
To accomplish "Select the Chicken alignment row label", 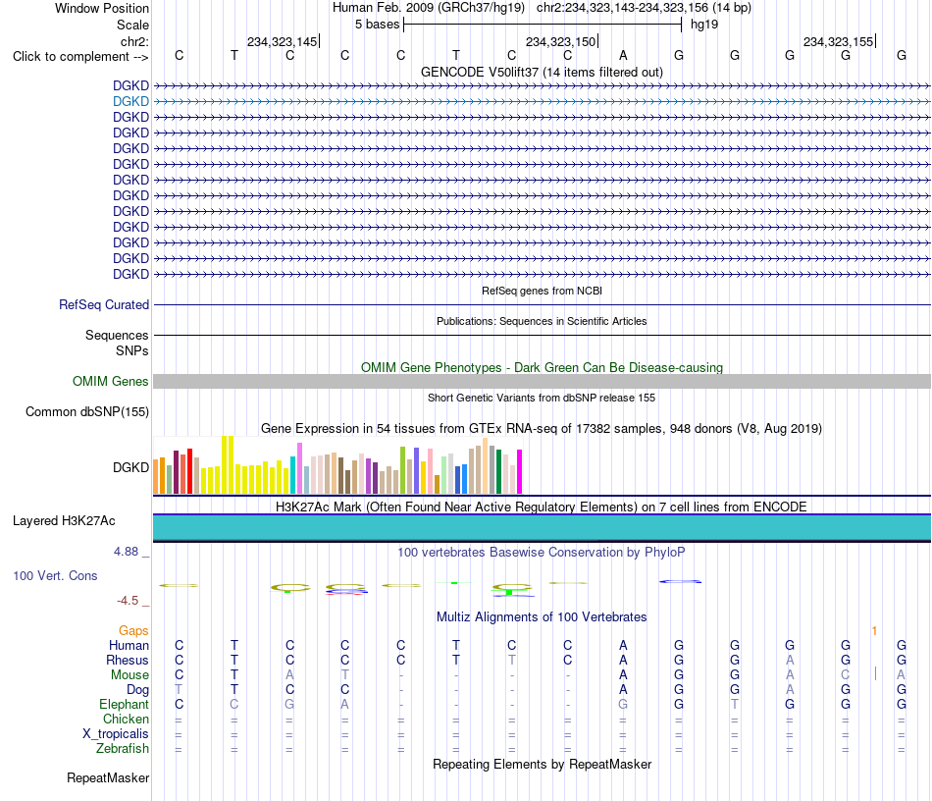I will [126, 719].
